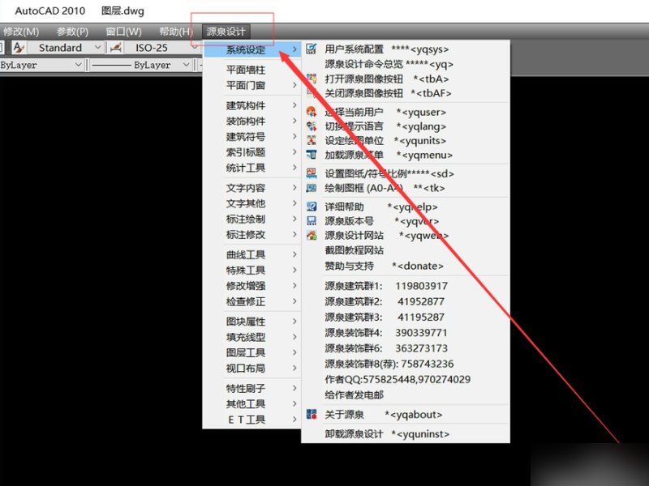Open the ByLayer linetype dropdown
Viewport: 649px width, 486px height.
click(187, 65)
